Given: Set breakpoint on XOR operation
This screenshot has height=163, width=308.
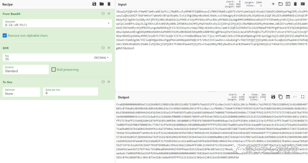Looking at the screenshot, I should (109, 48).
